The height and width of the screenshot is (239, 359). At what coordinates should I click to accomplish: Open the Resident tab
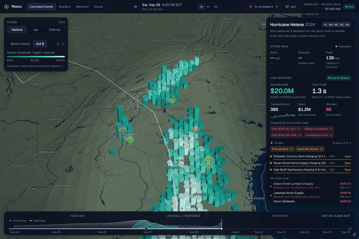pyautogui.click(x=65, y=7)
